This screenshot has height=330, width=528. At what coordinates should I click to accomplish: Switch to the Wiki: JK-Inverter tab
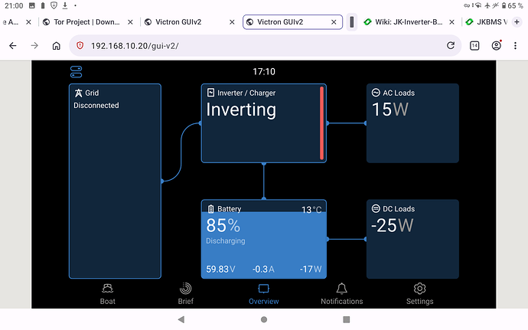coord(406,22)
